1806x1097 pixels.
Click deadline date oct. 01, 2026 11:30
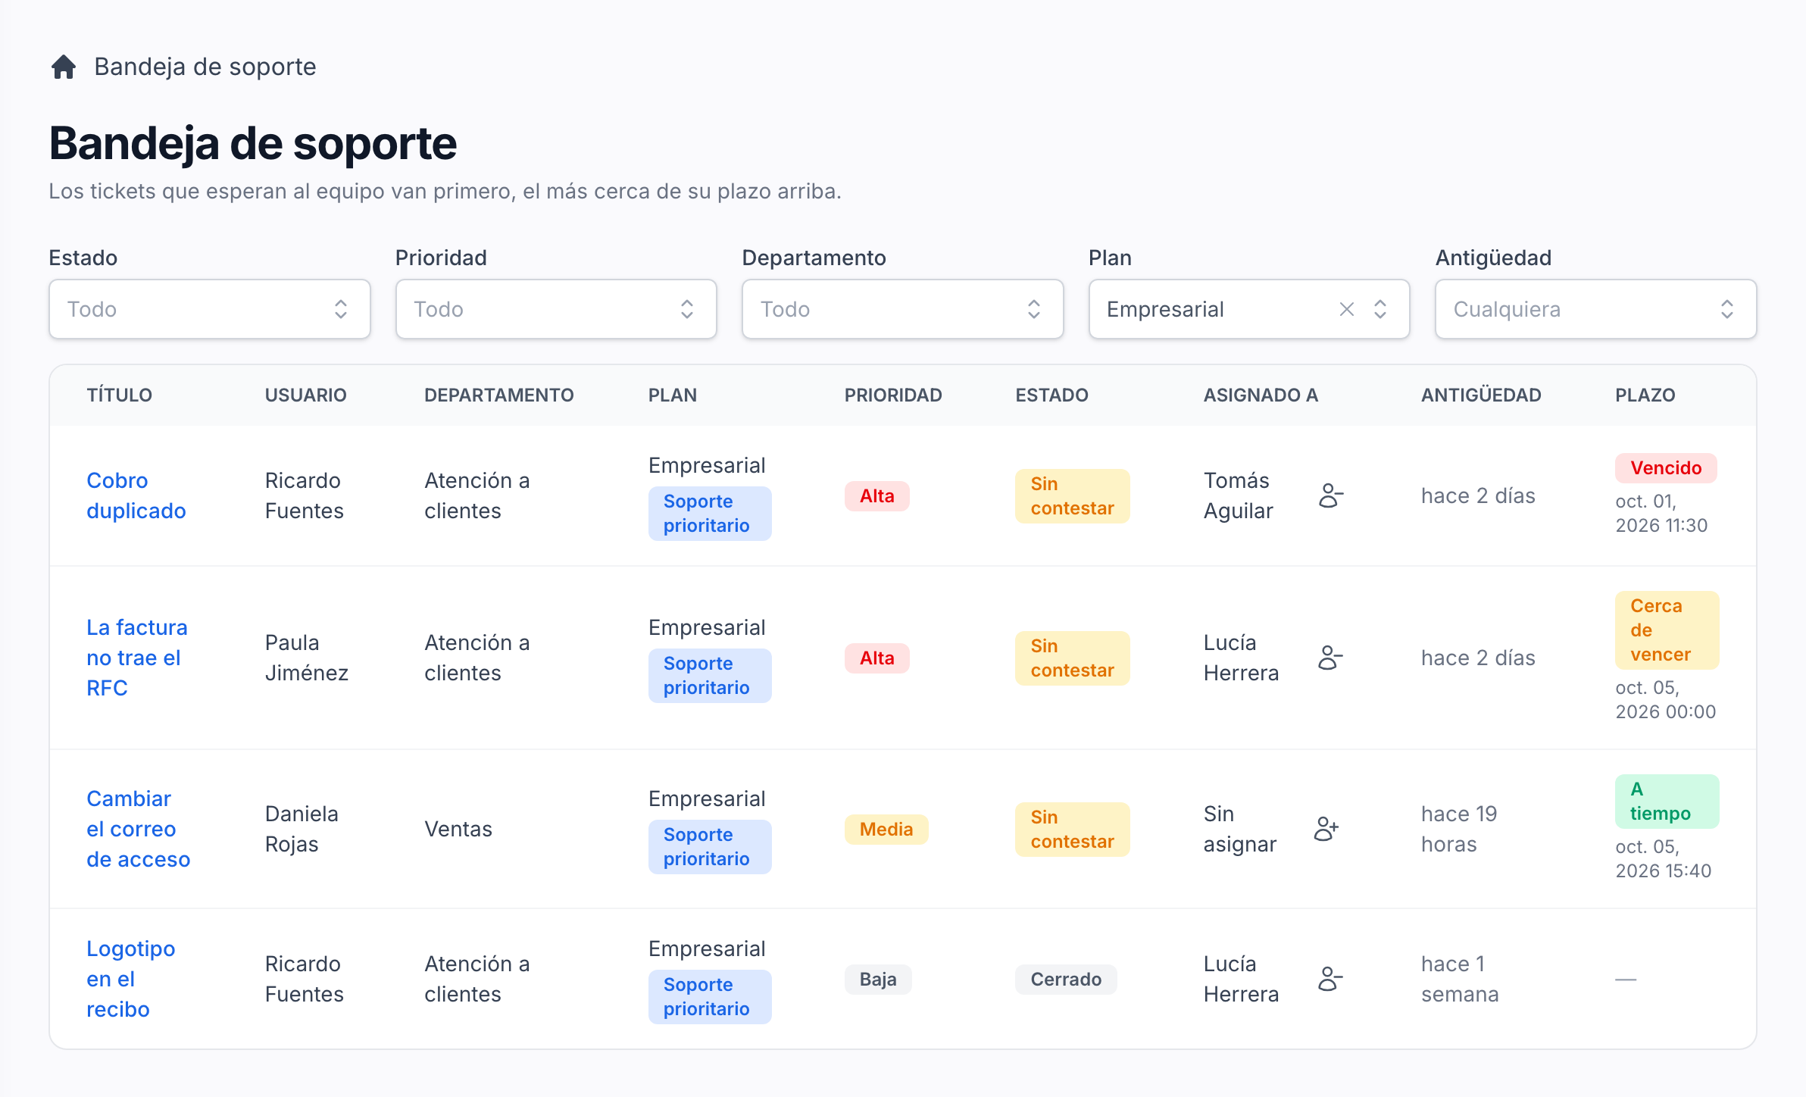coord(1661,514)
